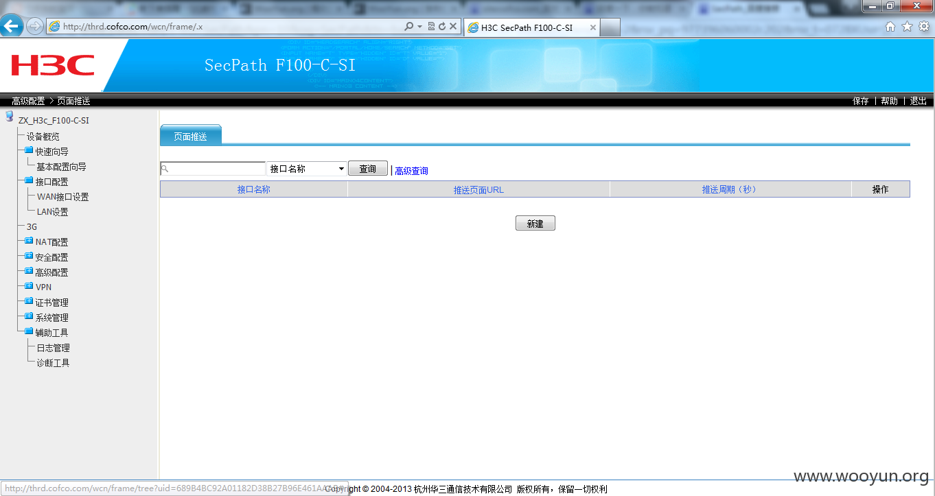The height and width of the screenshot is (496, 935).
Task: Click the 新建 button
Action: 535,224
